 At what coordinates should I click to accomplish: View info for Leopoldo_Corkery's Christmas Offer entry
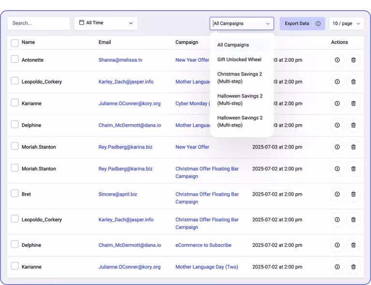click(x=337, y=220)
